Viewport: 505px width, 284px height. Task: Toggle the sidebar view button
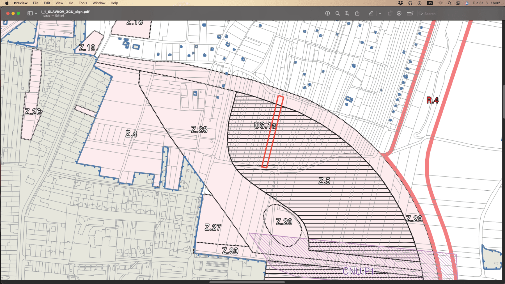tap(30, 13)
